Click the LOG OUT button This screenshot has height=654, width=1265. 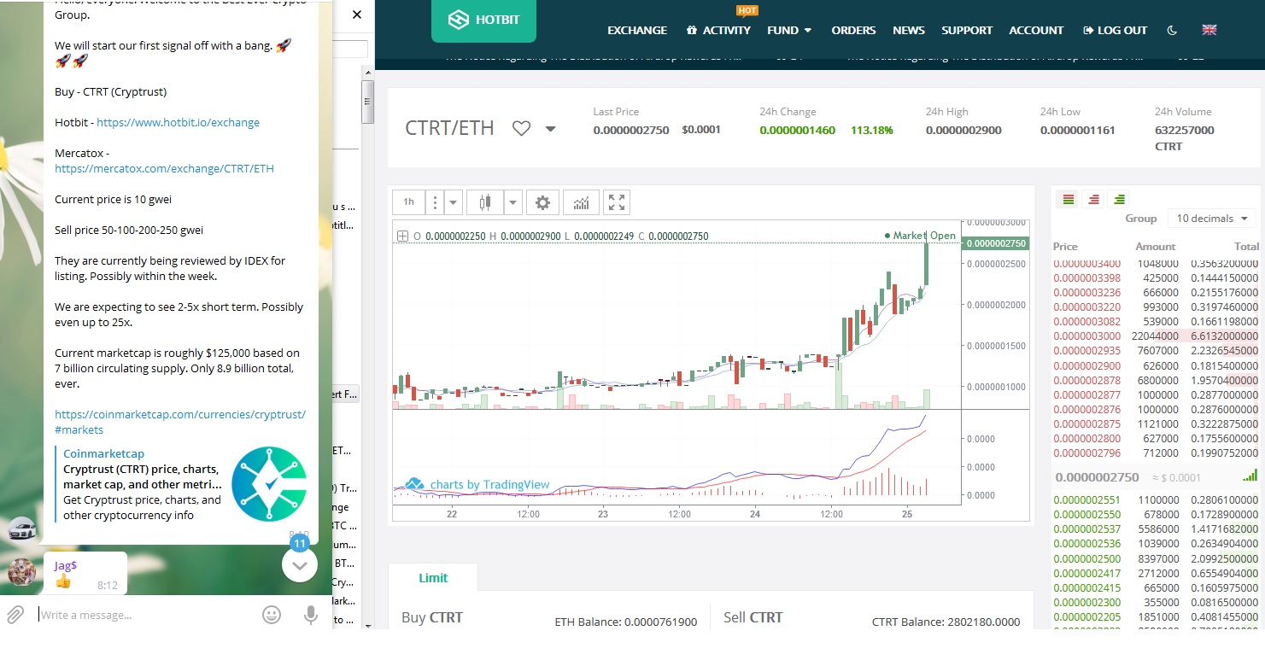tap(1115, 30)
